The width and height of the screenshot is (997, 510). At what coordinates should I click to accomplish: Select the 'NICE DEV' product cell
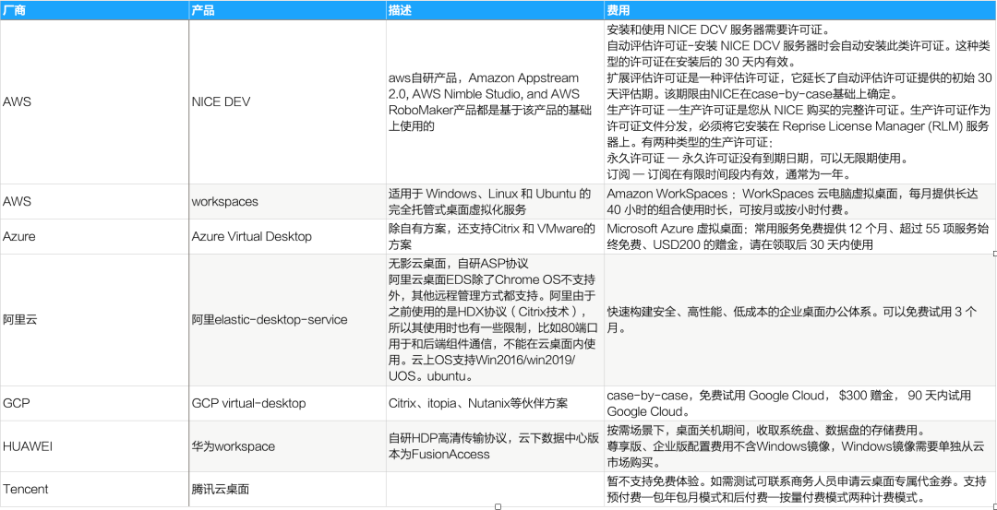pyautogui.click(x=288, y=102)
